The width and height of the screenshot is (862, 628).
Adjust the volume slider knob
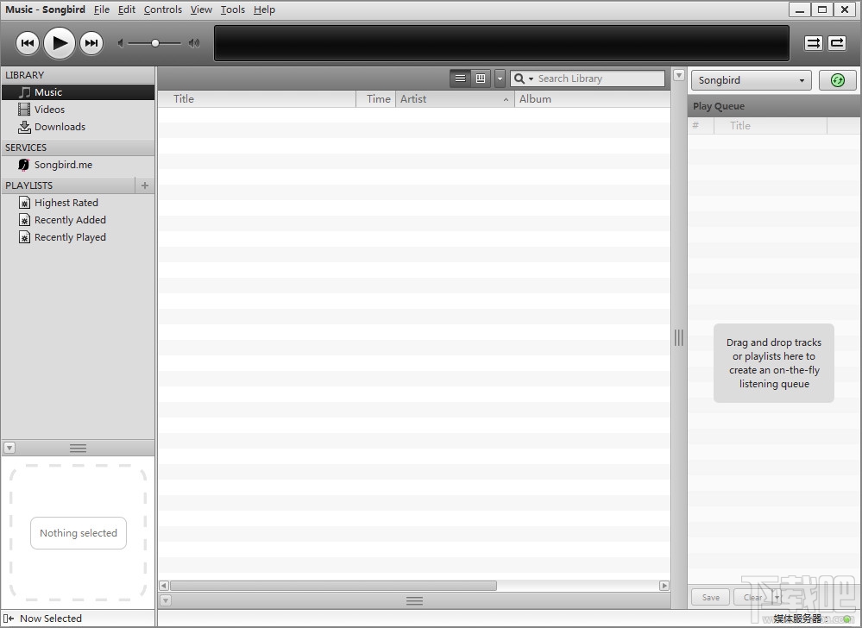click(x=155, y=43)
